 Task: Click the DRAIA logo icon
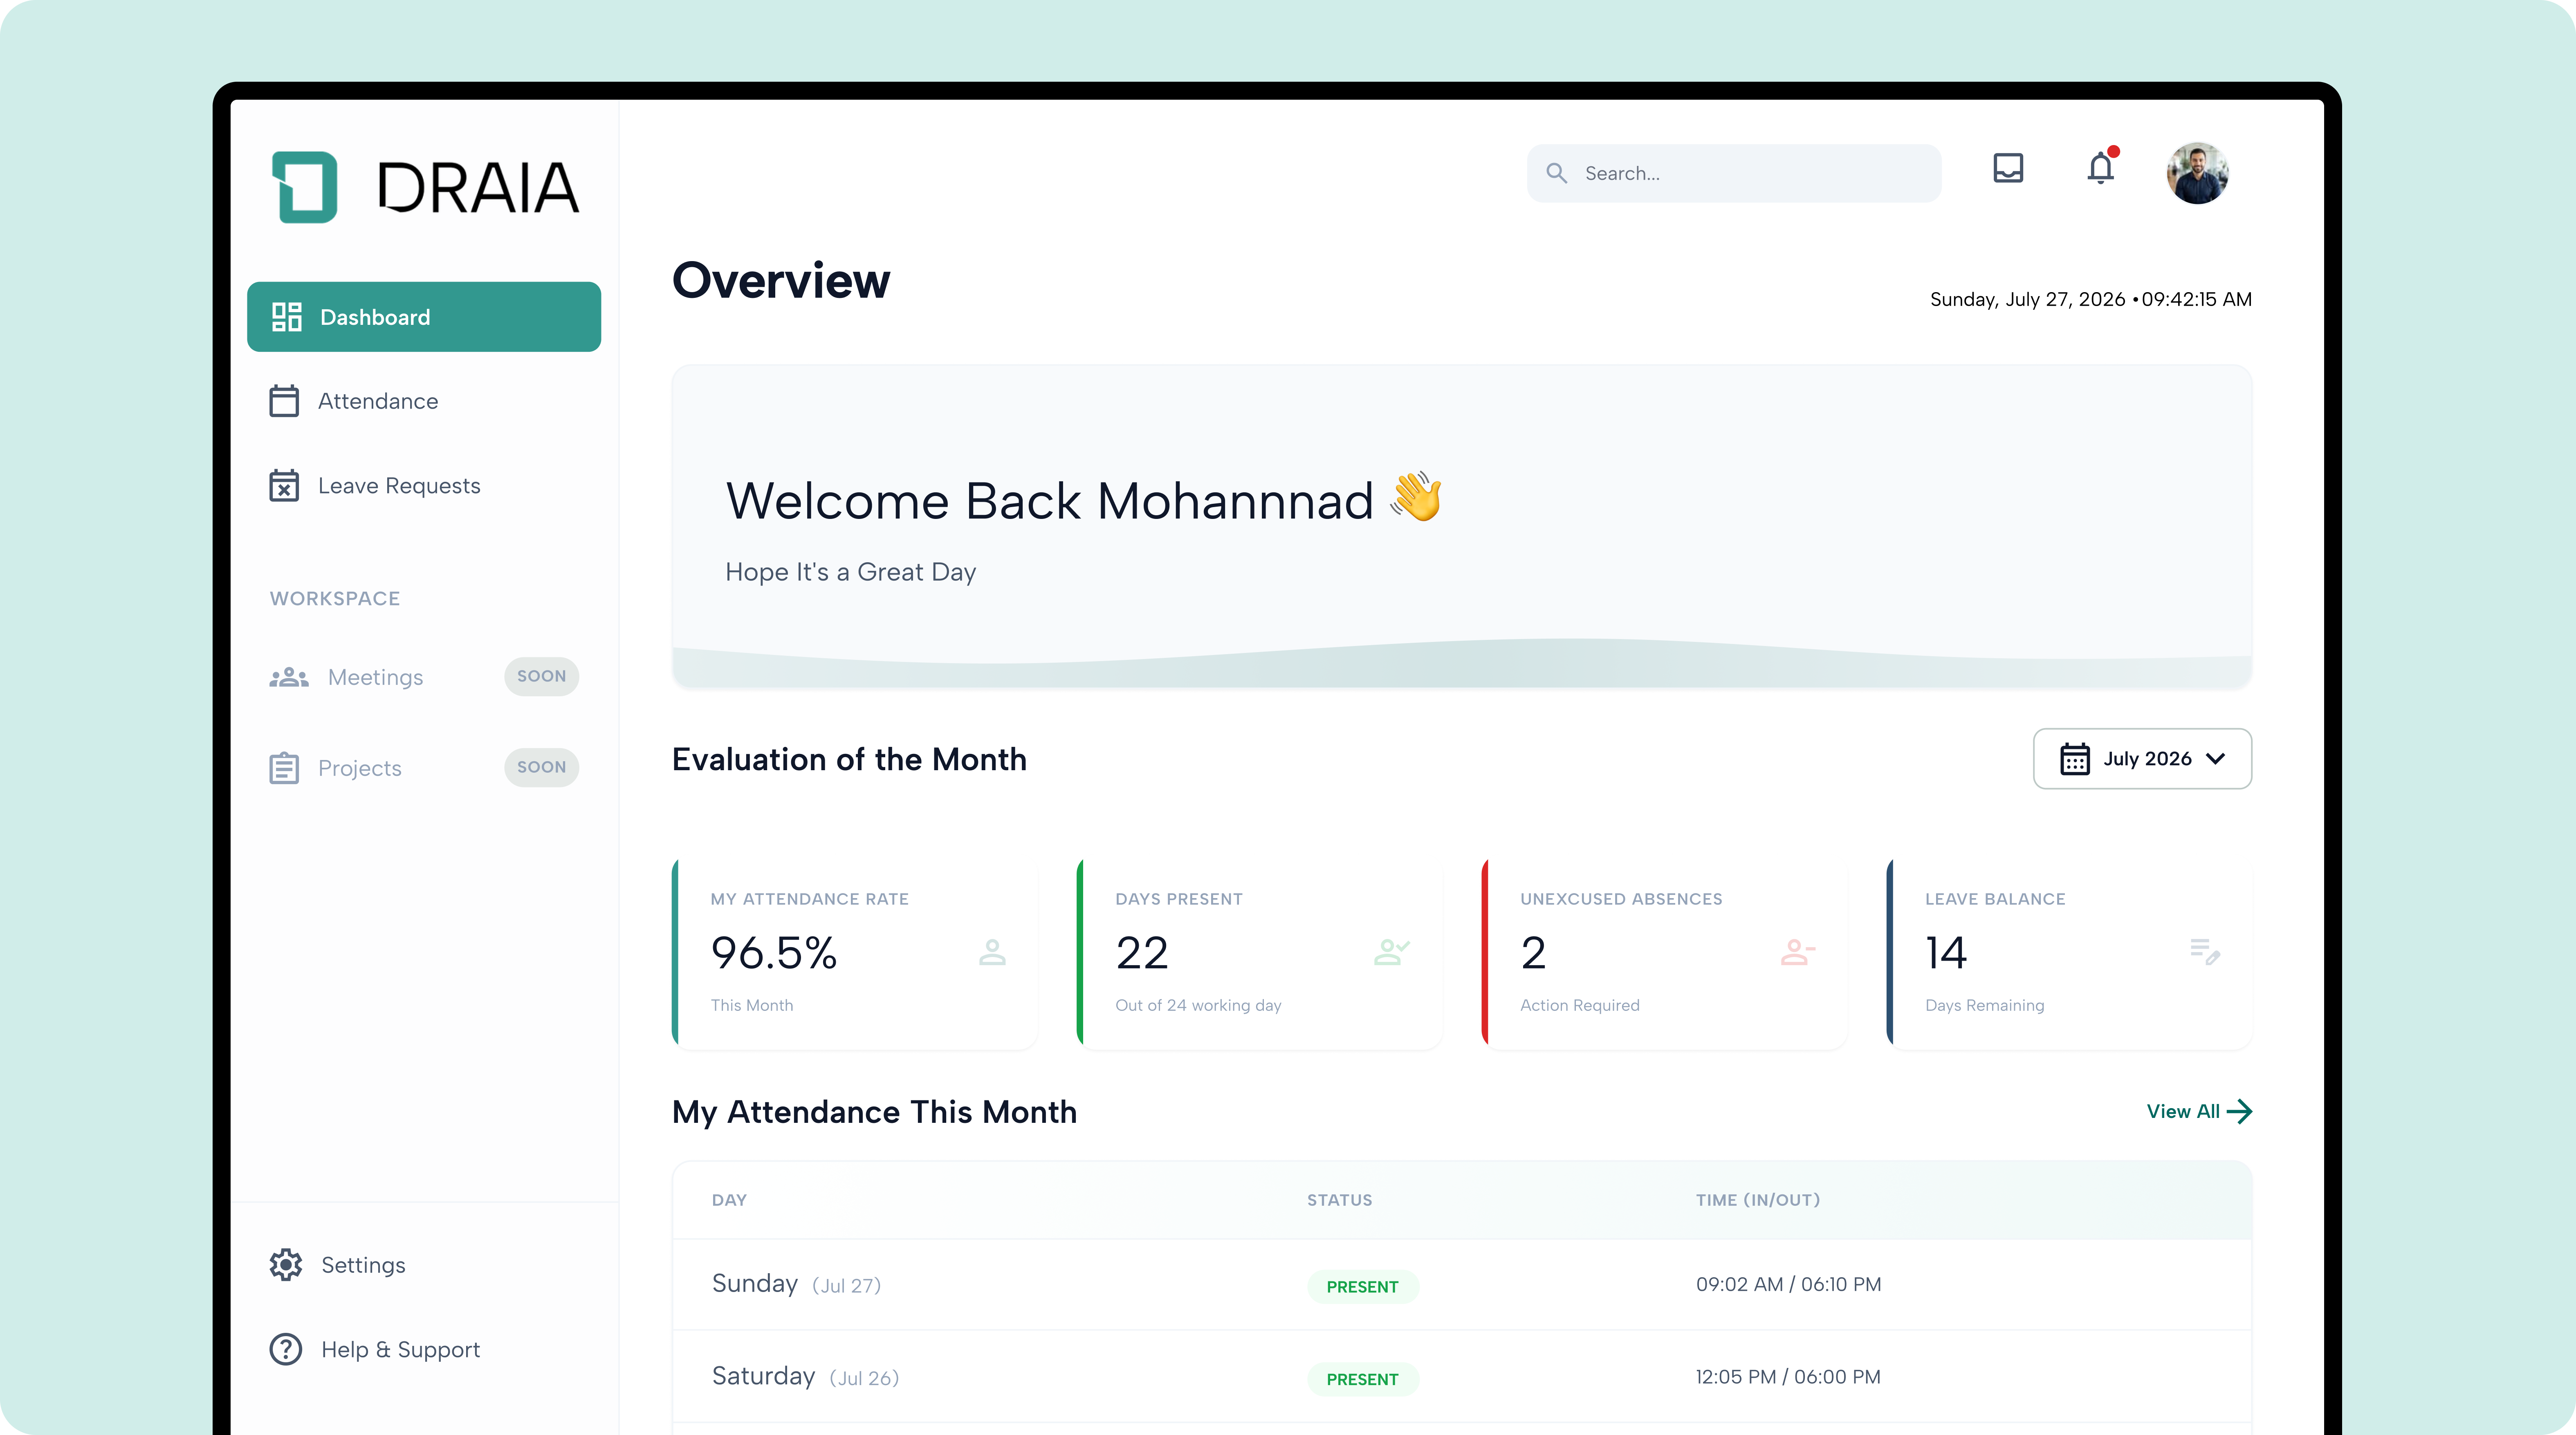305,187
